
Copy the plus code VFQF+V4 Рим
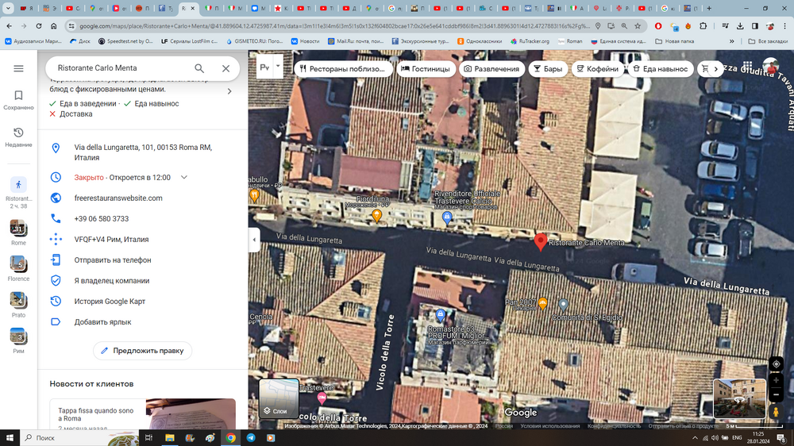pos(111,240)
